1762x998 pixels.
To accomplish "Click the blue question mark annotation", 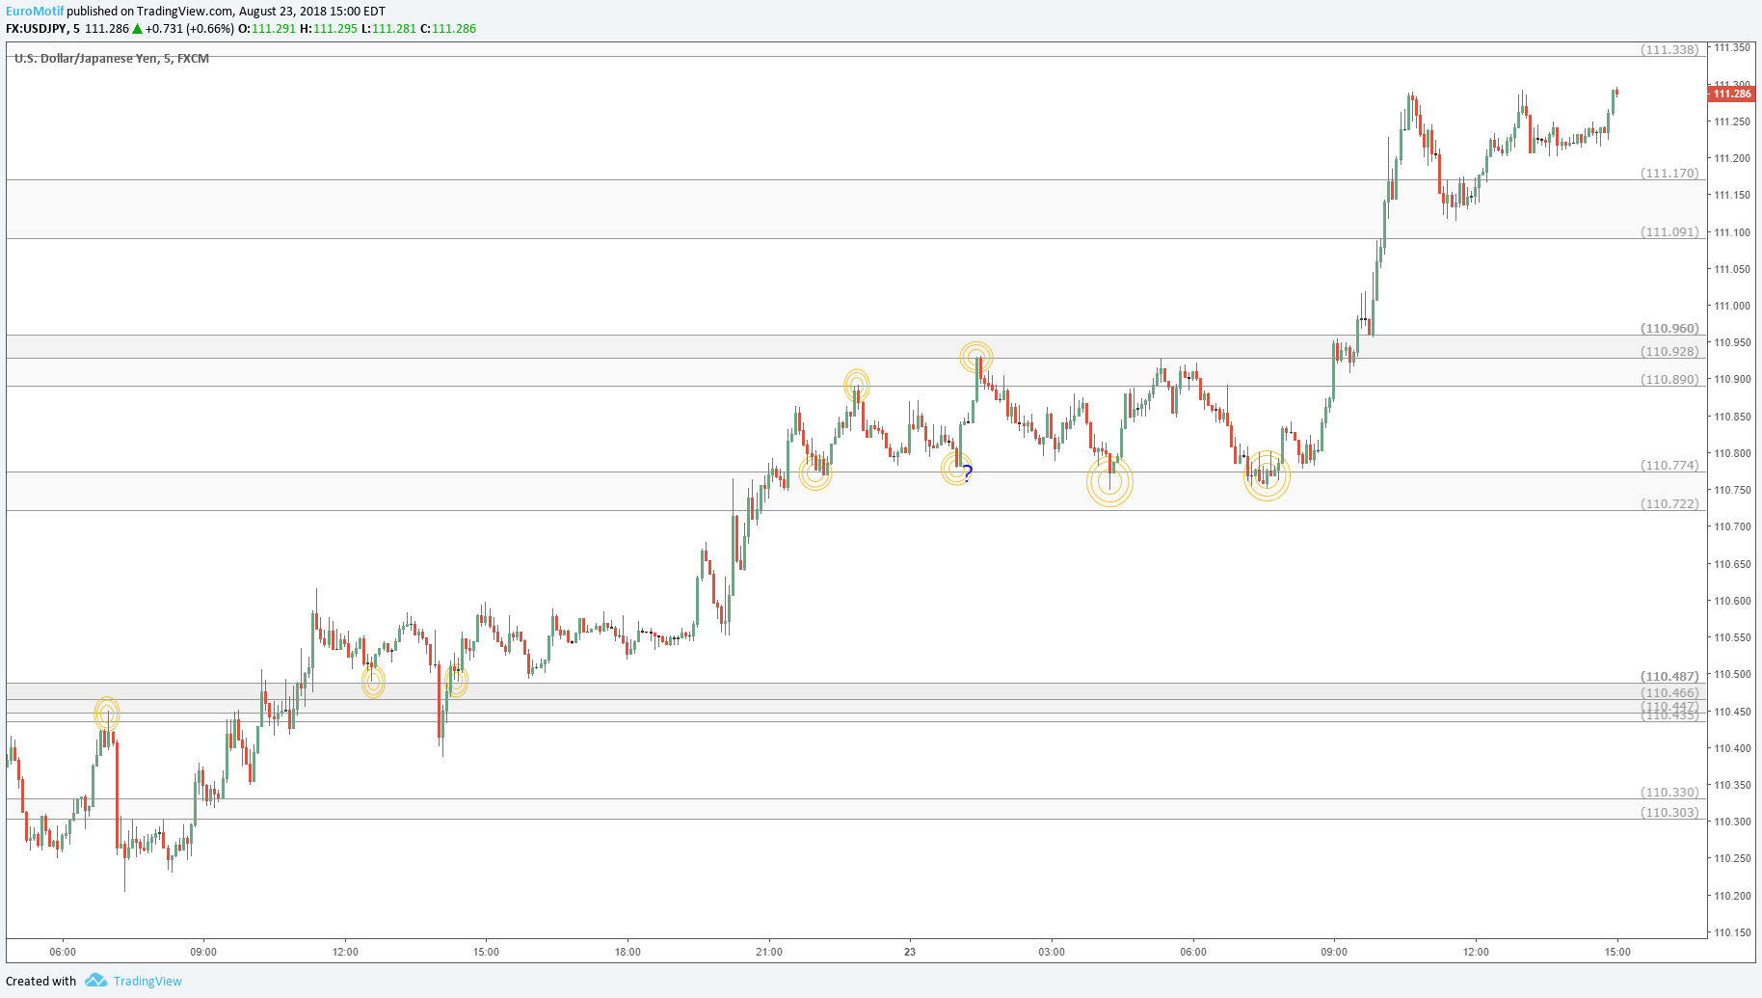I will (968, 472).
